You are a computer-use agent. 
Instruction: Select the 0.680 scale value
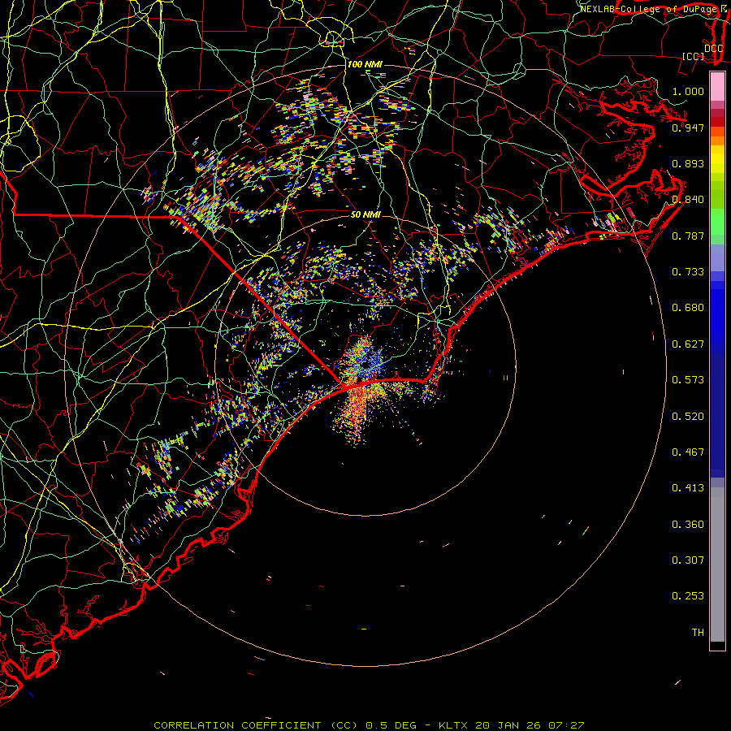688,307
